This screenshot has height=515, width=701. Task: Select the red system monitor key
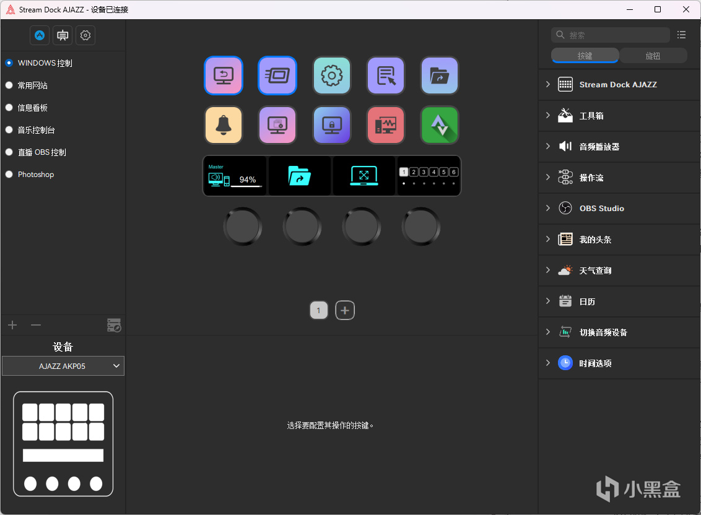pos(386,125)
